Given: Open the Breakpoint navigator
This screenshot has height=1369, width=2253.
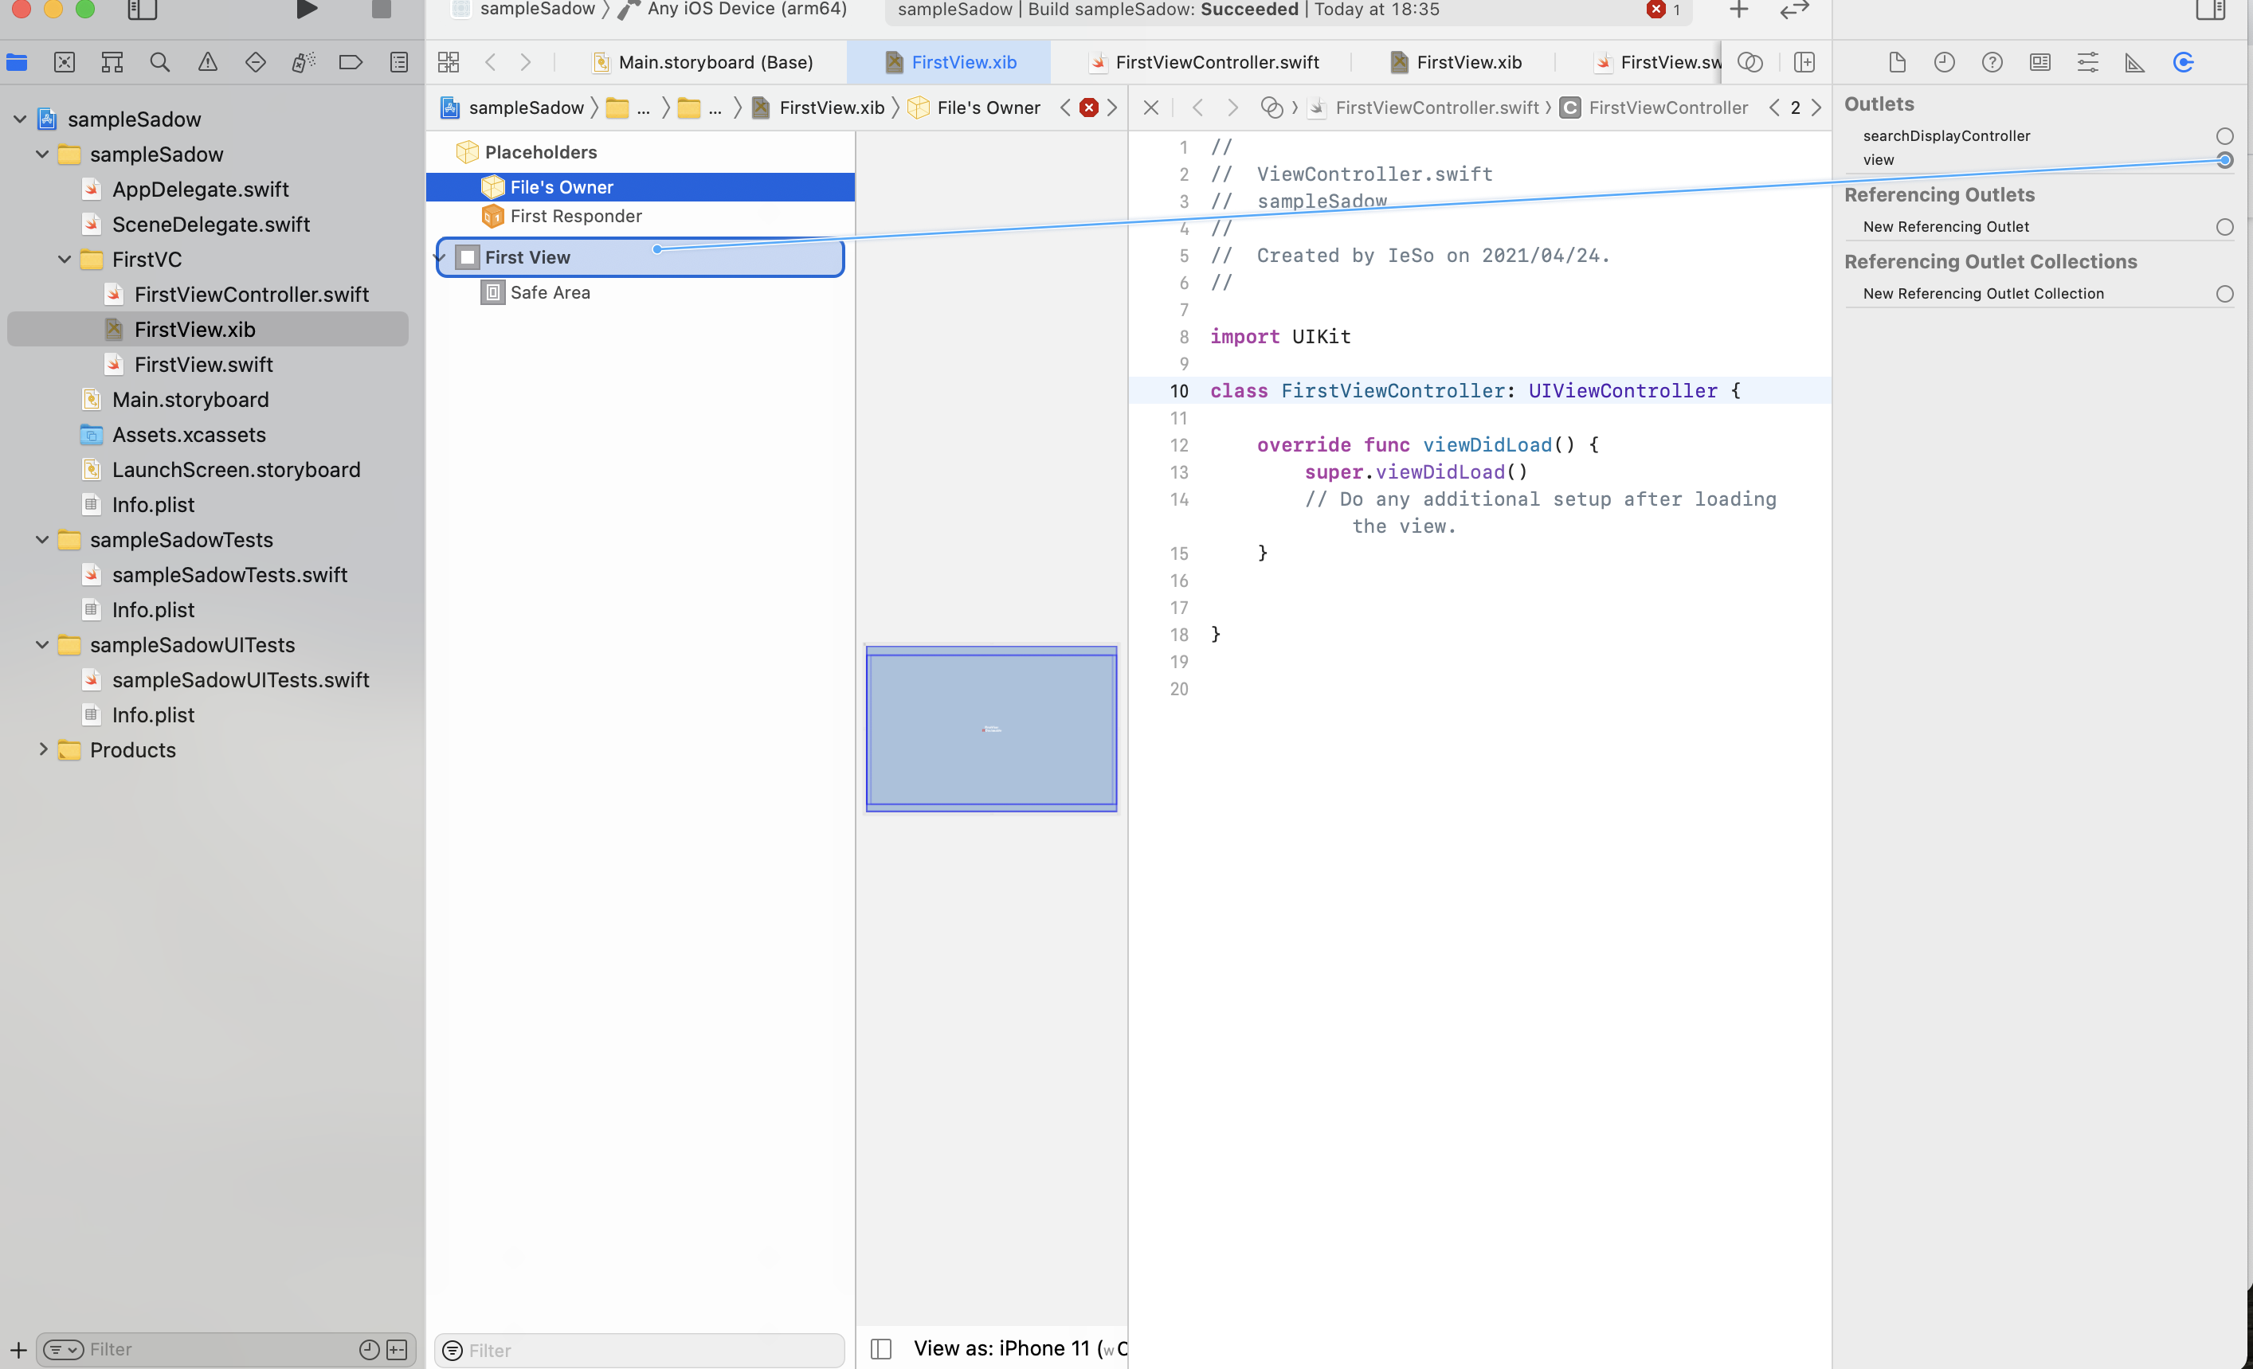Looking at the screenshot, I should 351,62.
